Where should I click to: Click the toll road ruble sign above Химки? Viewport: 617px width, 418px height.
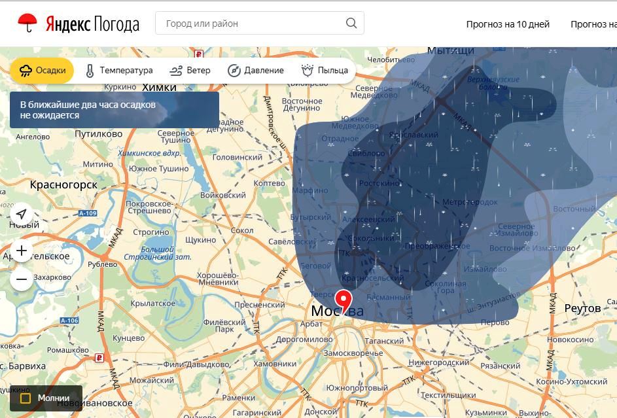point(199,54)
